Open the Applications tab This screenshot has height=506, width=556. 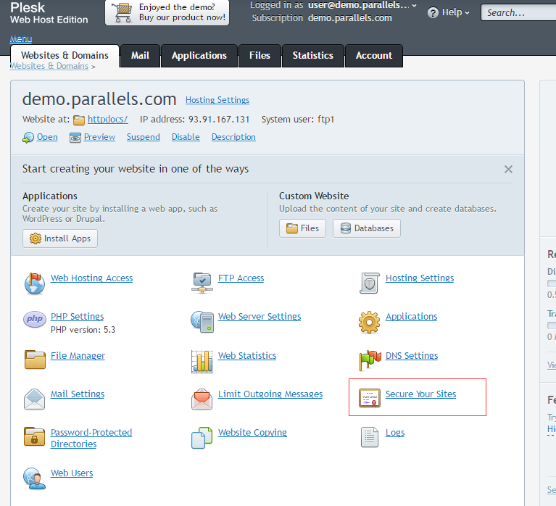point(199,56)
